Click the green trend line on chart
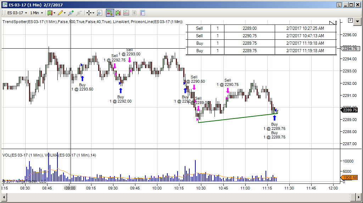This screenshot has width=363, height=203. tap(238, 118)
